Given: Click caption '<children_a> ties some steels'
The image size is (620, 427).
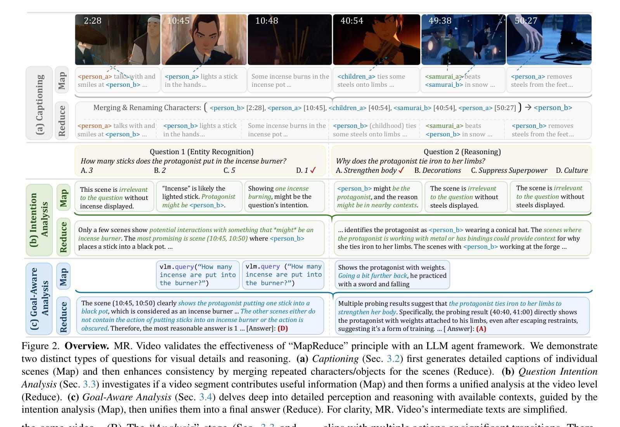Looking at the screenshot, I should [x=376, y=80].
